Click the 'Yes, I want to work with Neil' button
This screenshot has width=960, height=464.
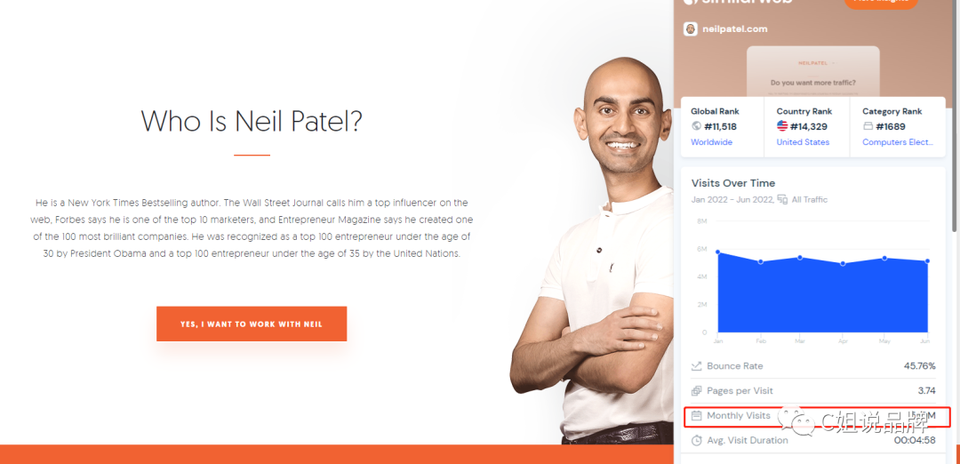252,324
